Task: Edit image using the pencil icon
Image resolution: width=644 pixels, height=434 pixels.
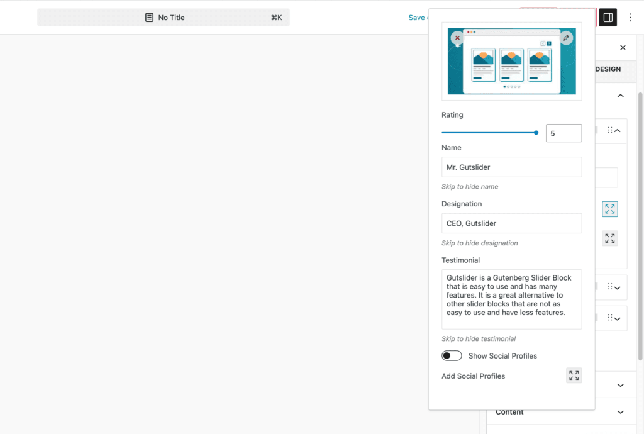Action: (x=566, y=38)
